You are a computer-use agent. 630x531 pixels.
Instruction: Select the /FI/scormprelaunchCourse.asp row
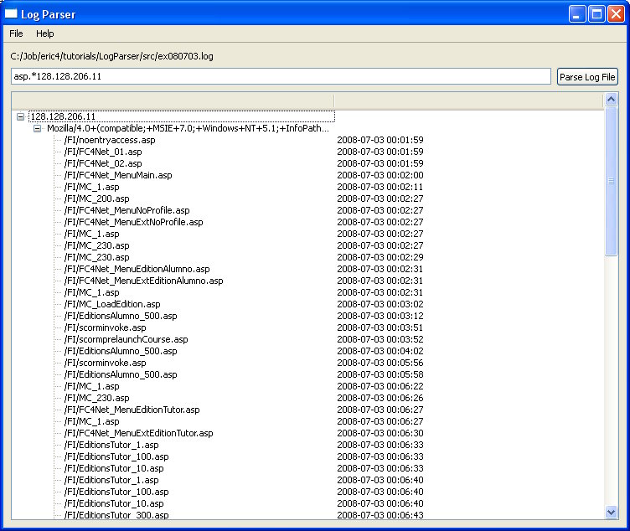click(x=126, y=339)
